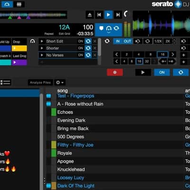Skip to the next track
Image resolution: width=190 pixels, height=190 pixels.
pyautogui.click(x=118, y=15)
